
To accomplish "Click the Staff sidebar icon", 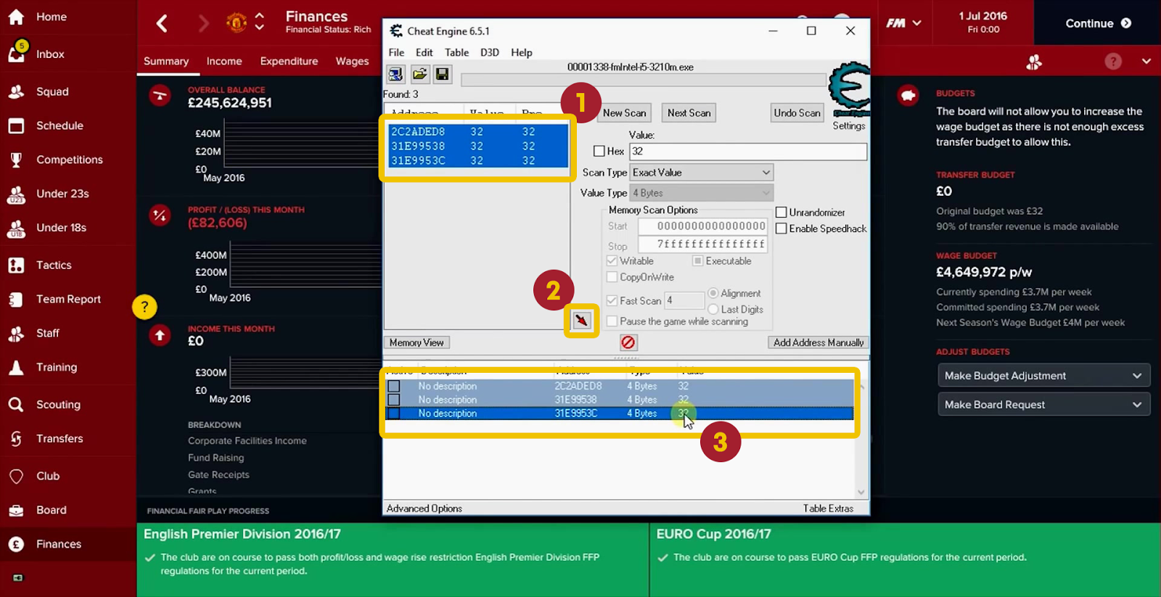I will click(x=16, y=333).
